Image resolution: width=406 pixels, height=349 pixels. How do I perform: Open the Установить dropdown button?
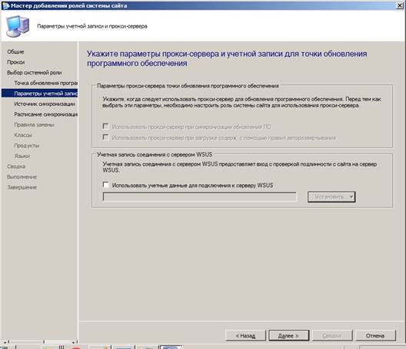331,197
